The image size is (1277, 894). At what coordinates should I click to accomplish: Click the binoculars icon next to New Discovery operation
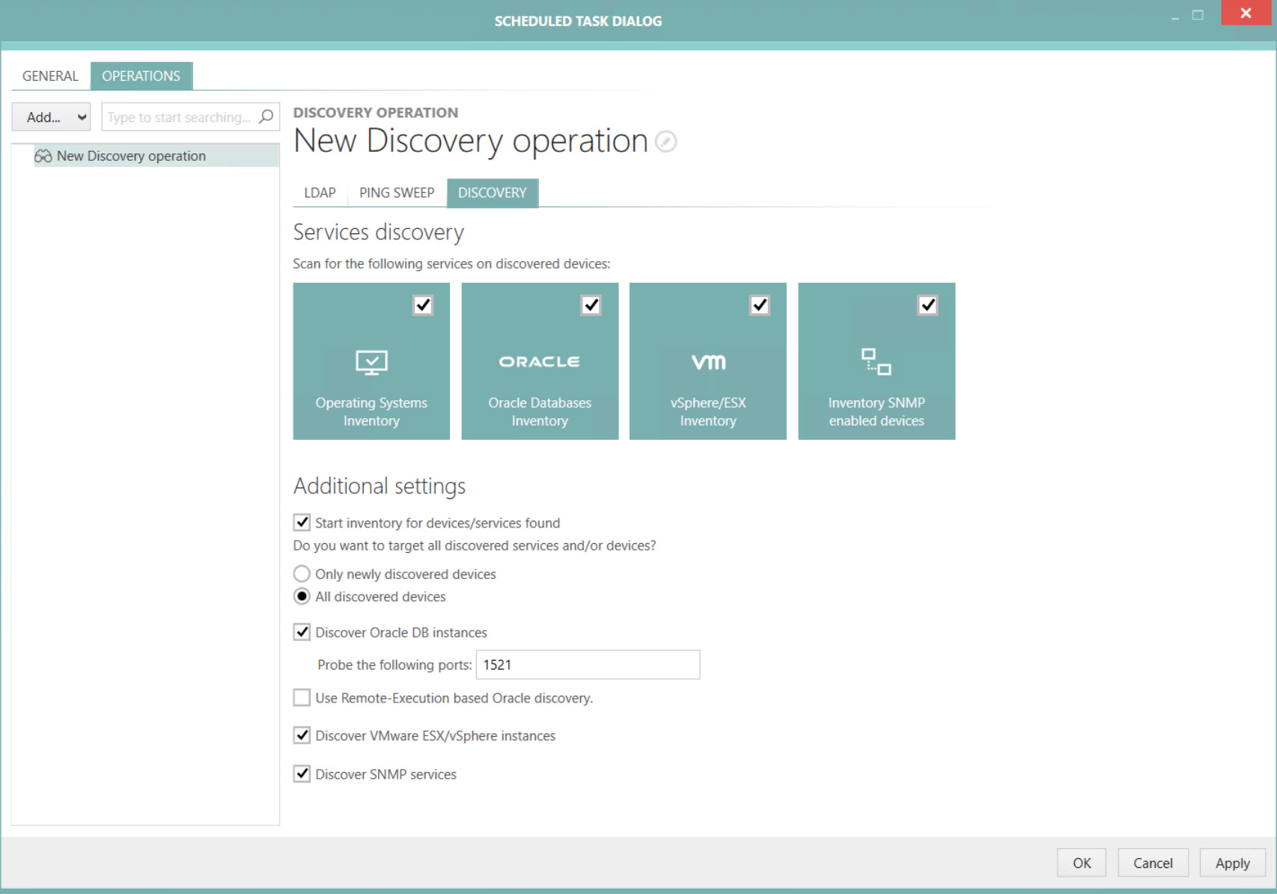43,156
